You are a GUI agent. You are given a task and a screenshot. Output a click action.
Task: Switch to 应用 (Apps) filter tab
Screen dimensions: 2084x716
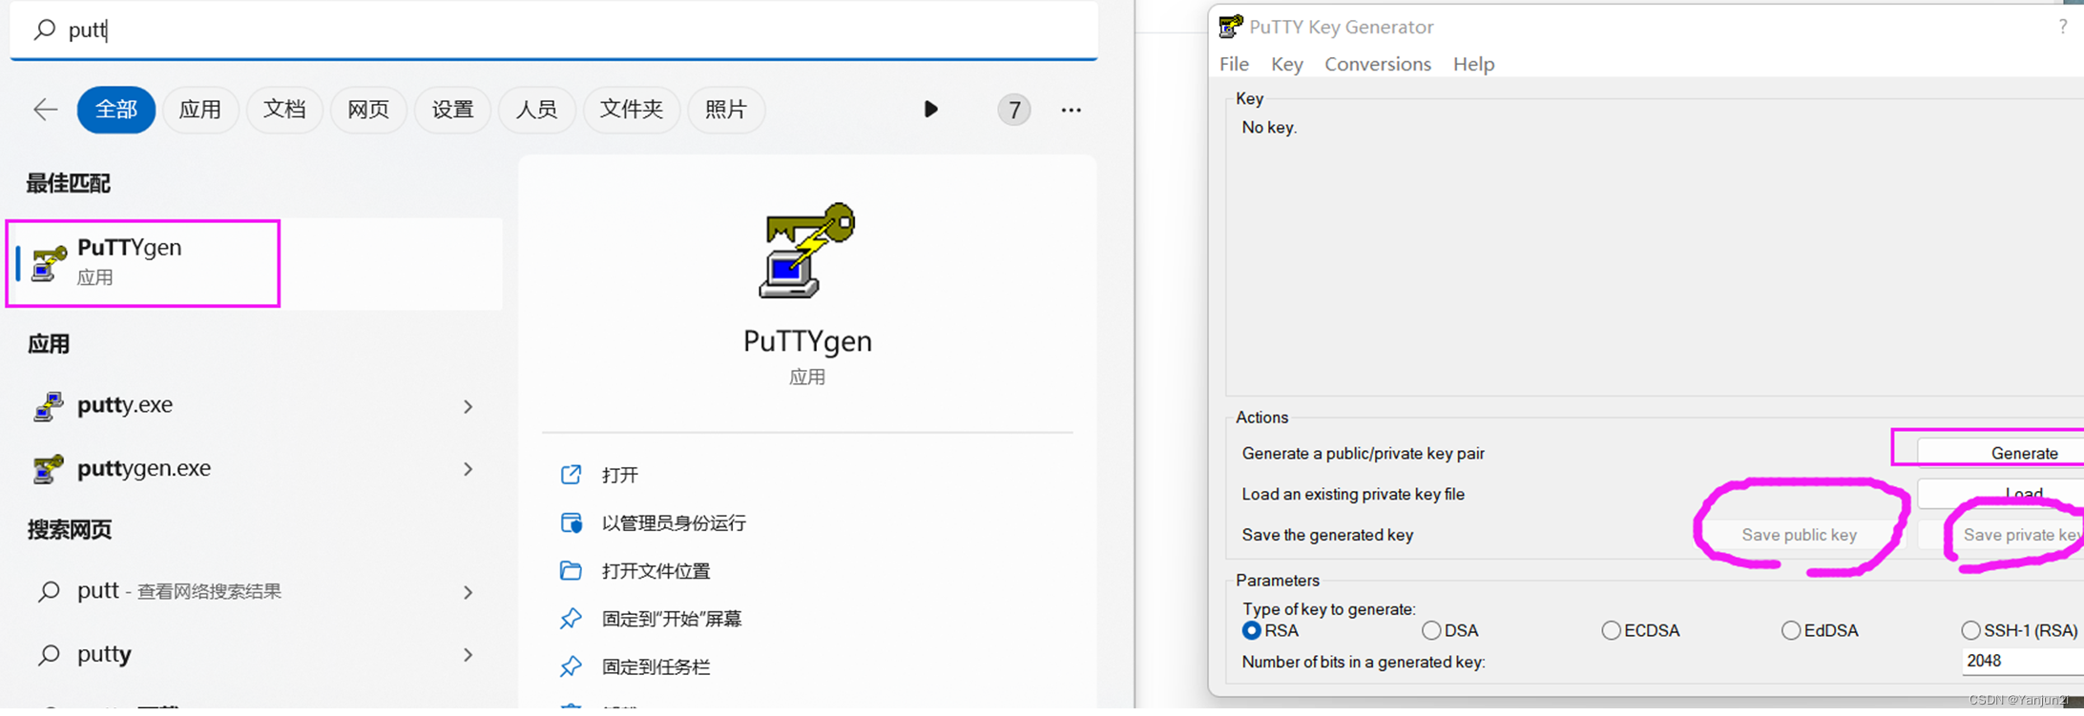[x=200, y=110]
